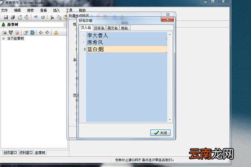Open the 查看 menu
The height and width of the screenshot is (167, 251).
tap(44, 10)
